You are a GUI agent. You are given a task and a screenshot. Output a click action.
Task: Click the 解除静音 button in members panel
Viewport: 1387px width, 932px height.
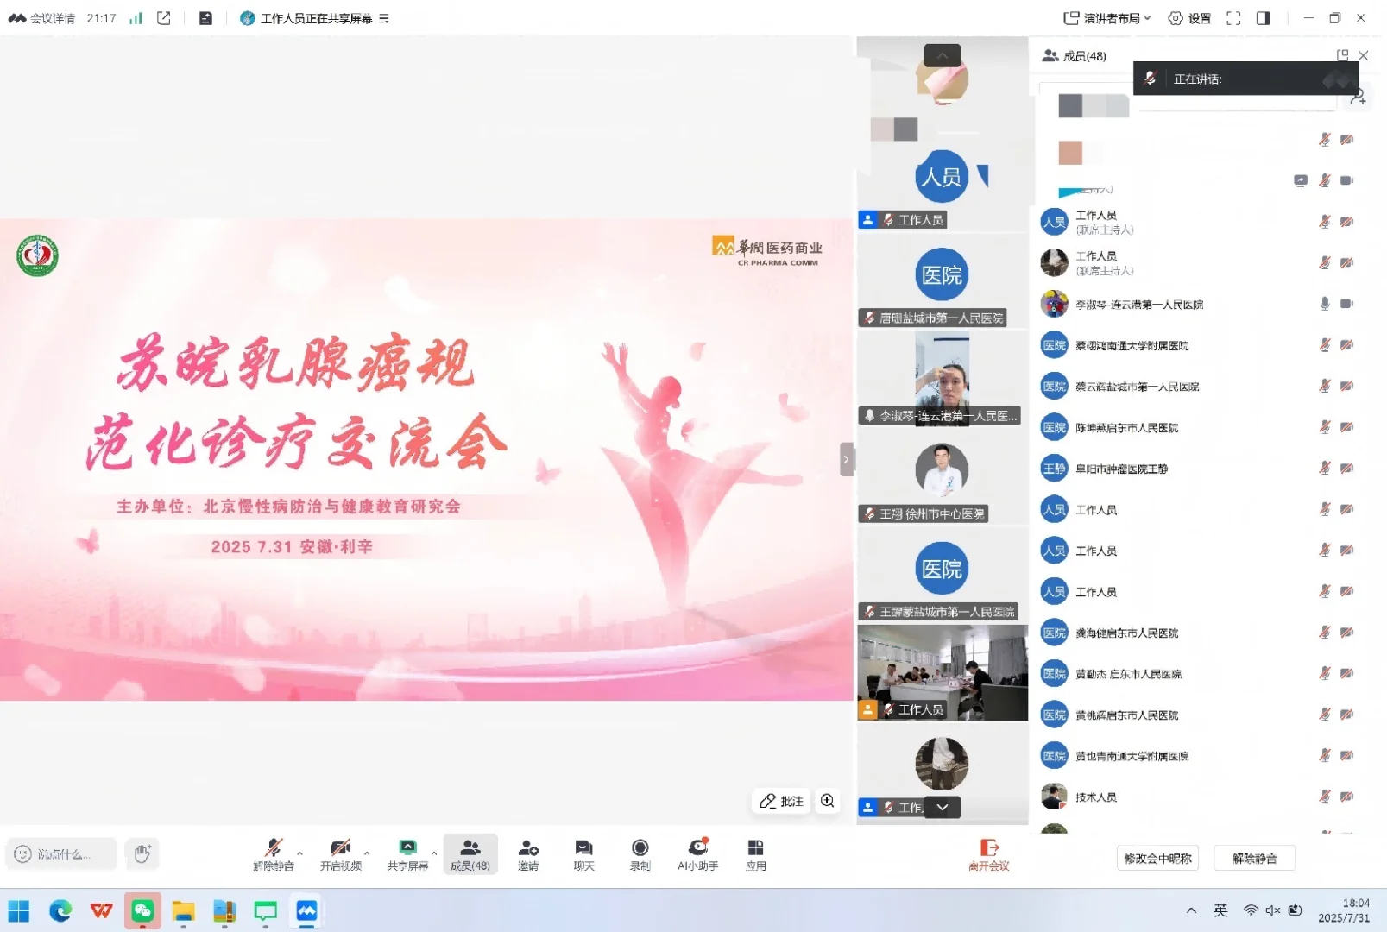tap(1254, 859)
